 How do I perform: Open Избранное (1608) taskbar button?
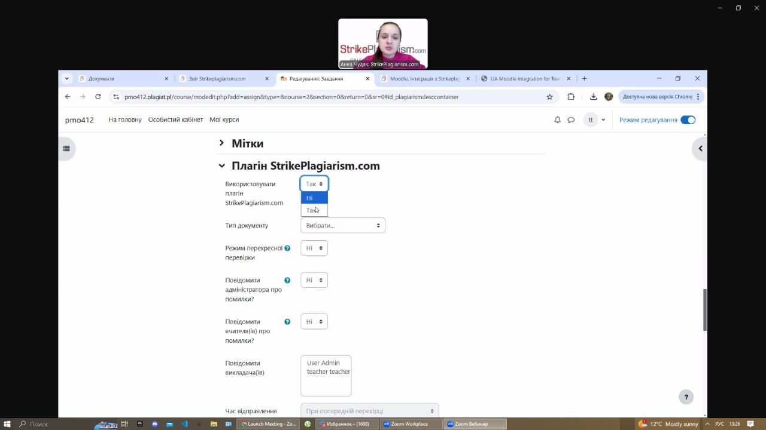[347, 424]
